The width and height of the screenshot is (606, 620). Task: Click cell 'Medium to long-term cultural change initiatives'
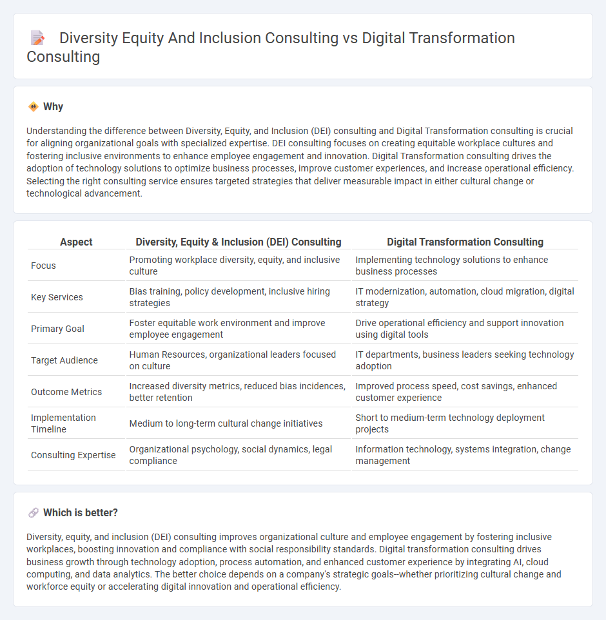[x=238, y=423]
